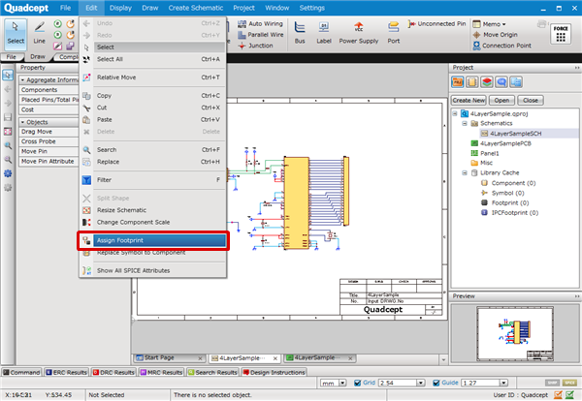This screenshot has width=582, height=401.
Task: Click the Open button in Project panel
Action: pyautogui.click(x=501, y=100)
